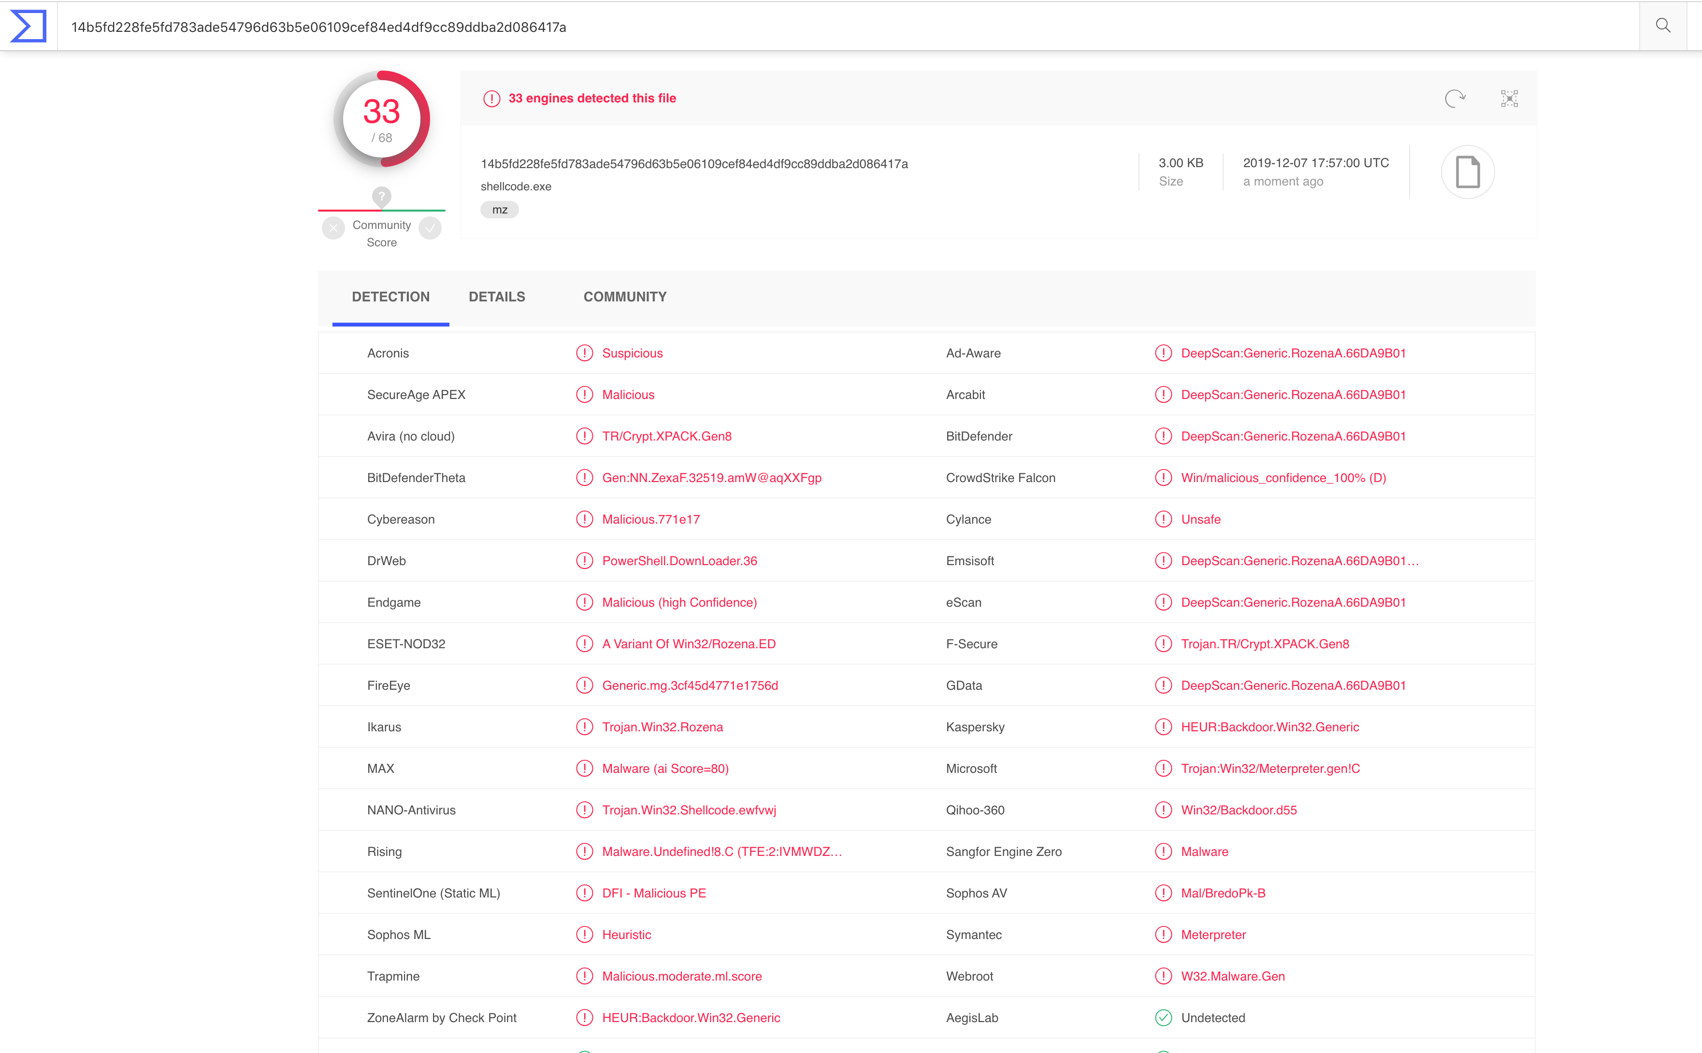Viewport: 1702px width, 1053px height.
Task: Click the 3.00 KB size value
Action: 1181,163
